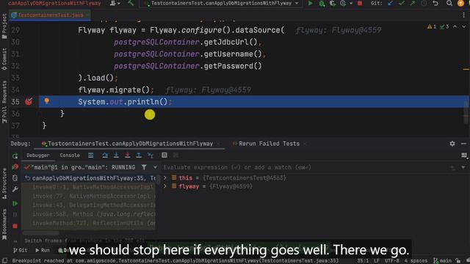Open user profile dropdown in toolbar
The height and width of the screenshot is (264, 470).
pyautogui.click(x=115, y=3)
